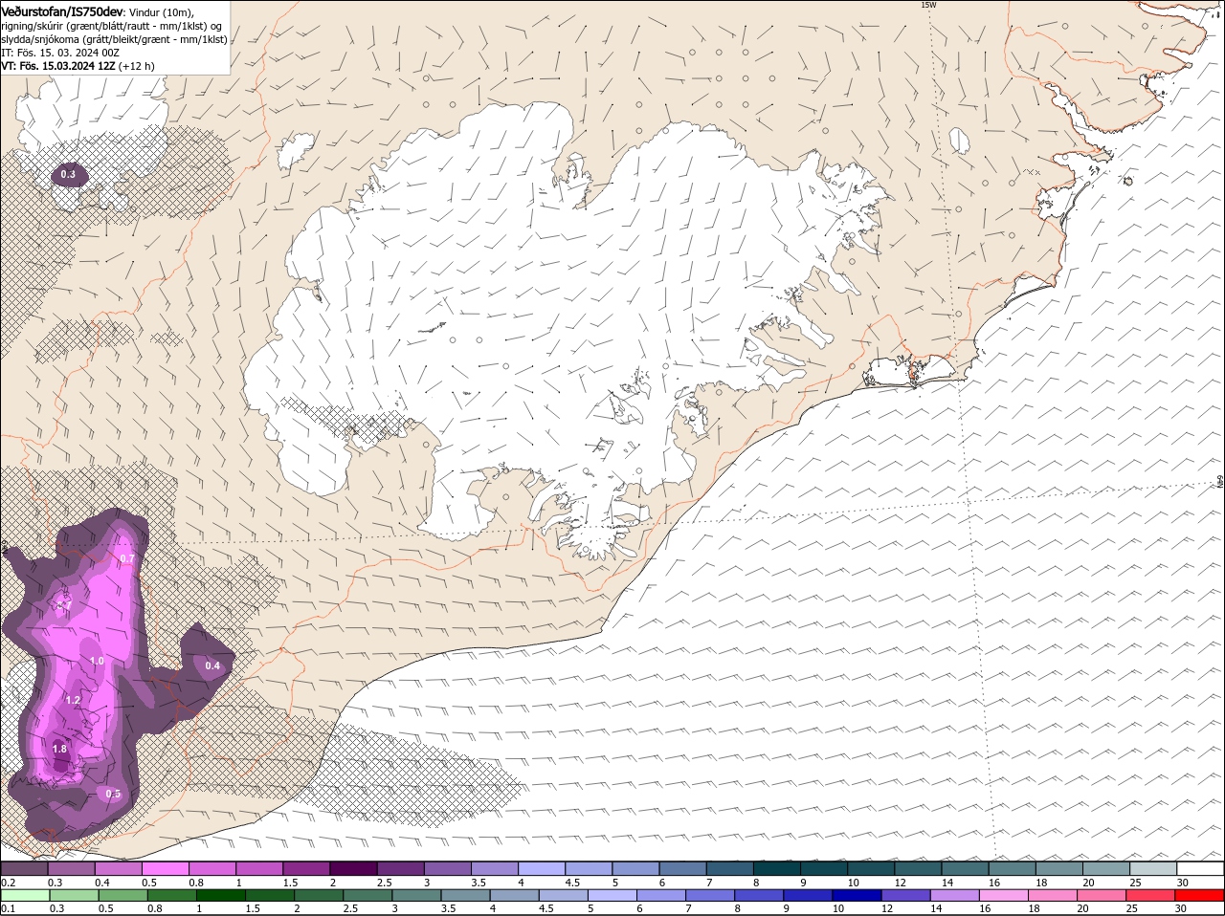Select the bright pink 0.5–0.8 snow legend swatch
Image resolution: width=1225 pixels, height=916 pixels.
(165, 868)
